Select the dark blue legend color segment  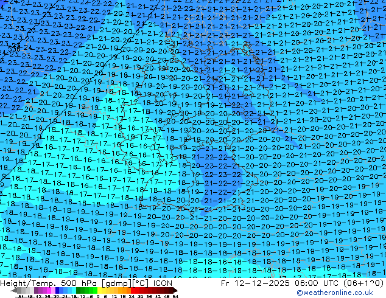(x=57, y=290)
